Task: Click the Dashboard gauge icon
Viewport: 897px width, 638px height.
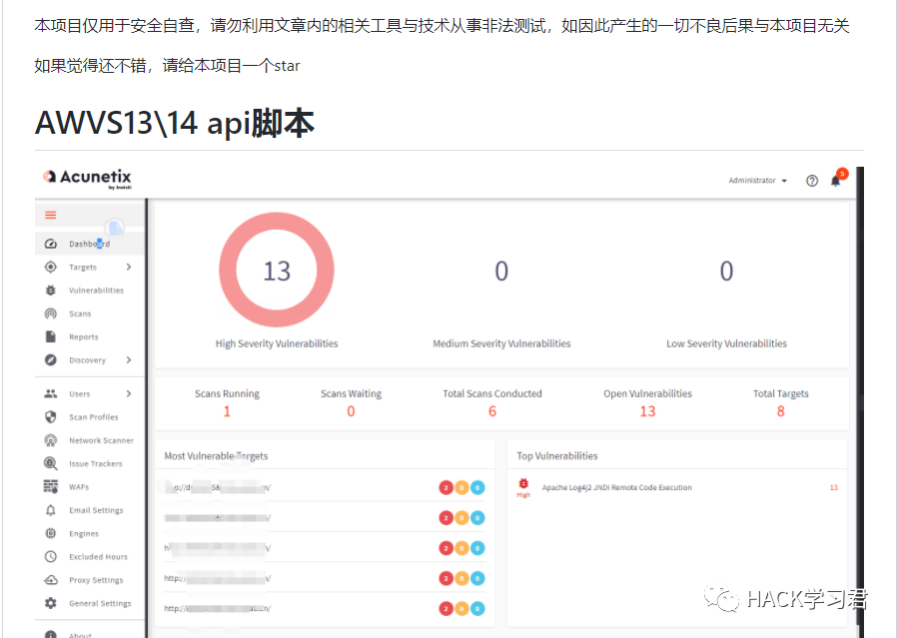Action: [x=50, y=244]
